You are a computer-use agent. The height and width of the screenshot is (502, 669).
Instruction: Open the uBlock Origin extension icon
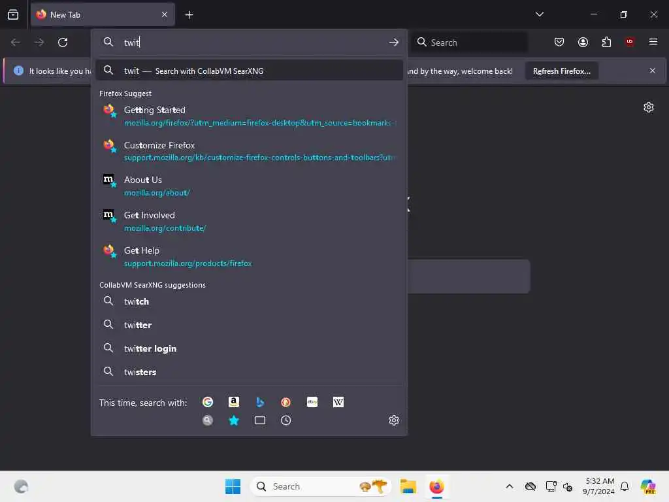(630, 42)
